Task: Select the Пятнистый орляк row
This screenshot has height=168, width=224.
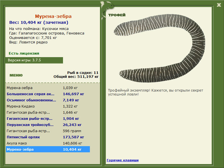Action: click(x=48, y=137)
